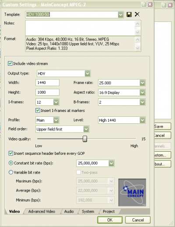Click the Average (bps) dropdown arrow
The width and height of the screenshot is (175, 227).
coord(111,191)
